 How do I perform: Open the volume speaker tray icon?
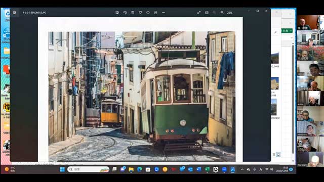(x=271, y=169)
